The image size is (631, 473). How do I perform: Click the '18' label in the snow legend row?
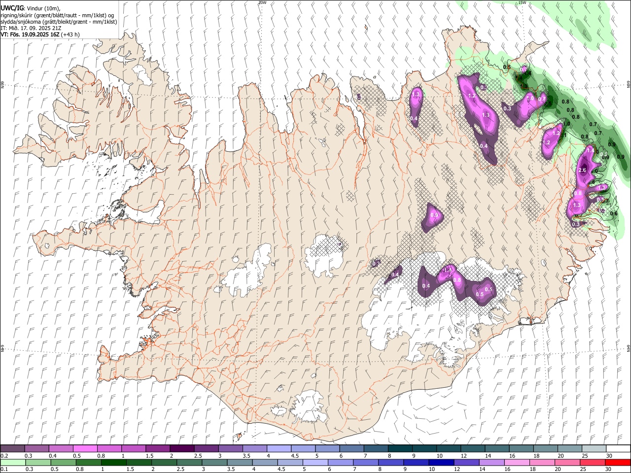click(x=536, y=456)
